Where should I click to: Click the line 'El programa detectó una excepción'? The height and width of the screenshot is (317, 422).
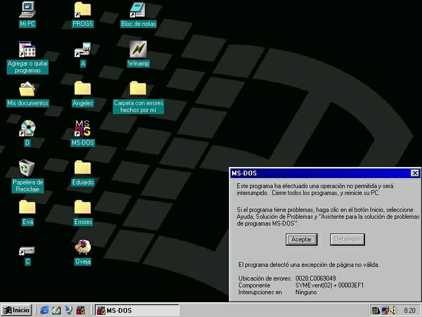point(309,265)
